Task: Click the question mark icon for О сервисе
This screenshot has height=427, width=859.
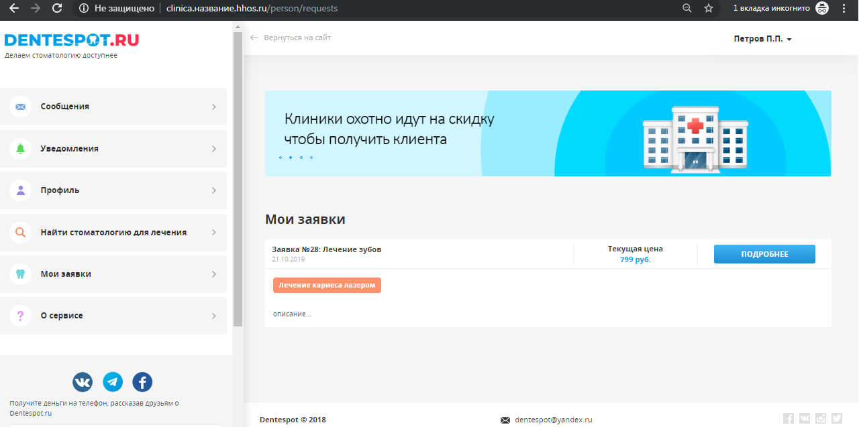Action: click(x=20, y=316)
